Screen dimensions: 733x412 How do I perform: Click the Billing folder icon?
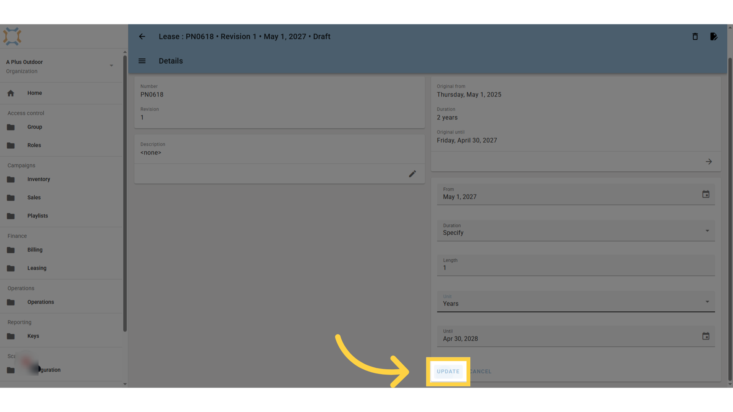point(11,250)
